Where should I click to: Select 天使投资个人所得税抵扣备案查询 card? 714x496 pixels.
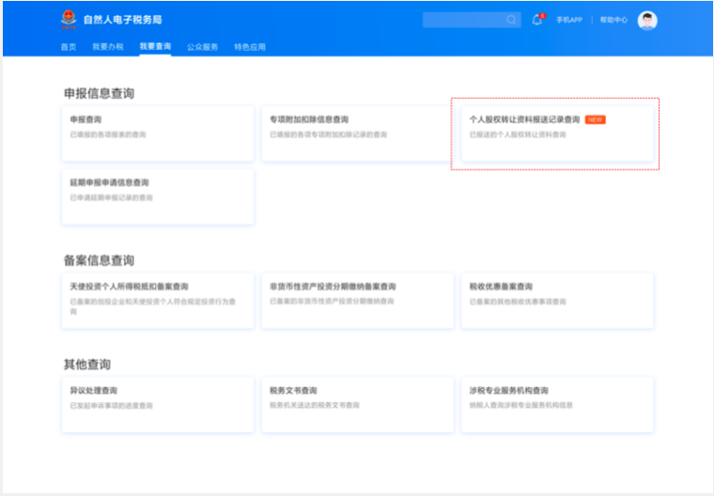[157, 300]
